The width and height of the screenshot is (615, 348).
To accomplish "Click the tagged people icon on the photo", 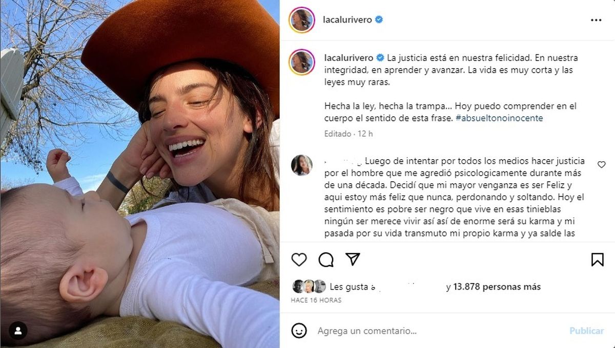I will tap(19, 330).
